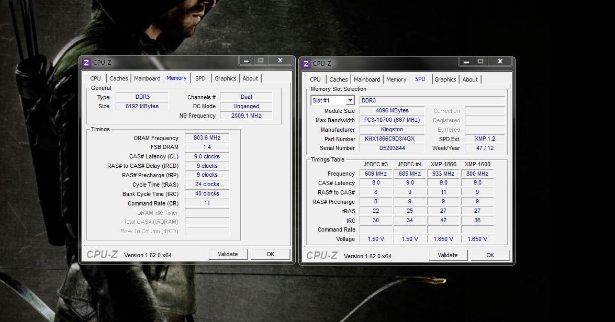Open the About tab in the left CPU-Z window
Screen dimensions: 615x322
click(250, 78)
